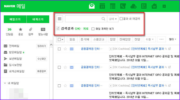Enable 결과 내 재검색 checkbox
The image size is (180, 100).
[x=121, y=19]
